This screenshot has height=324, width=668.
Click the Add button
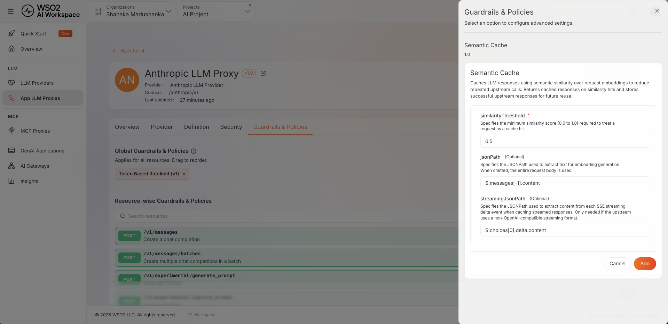[645, 264]
